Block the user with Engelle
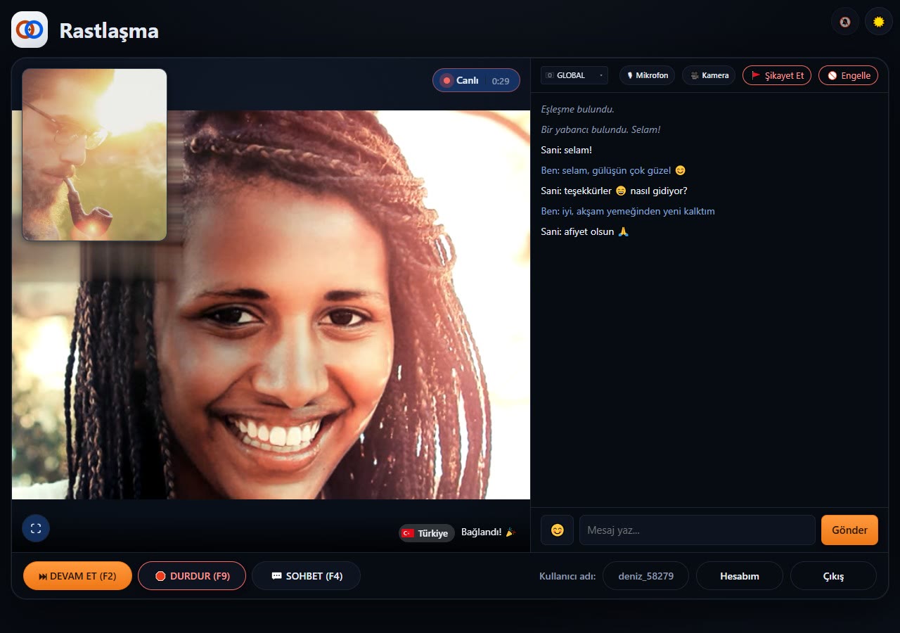The image size is (900, 633). pyautogui.click(x=848, y=75)
